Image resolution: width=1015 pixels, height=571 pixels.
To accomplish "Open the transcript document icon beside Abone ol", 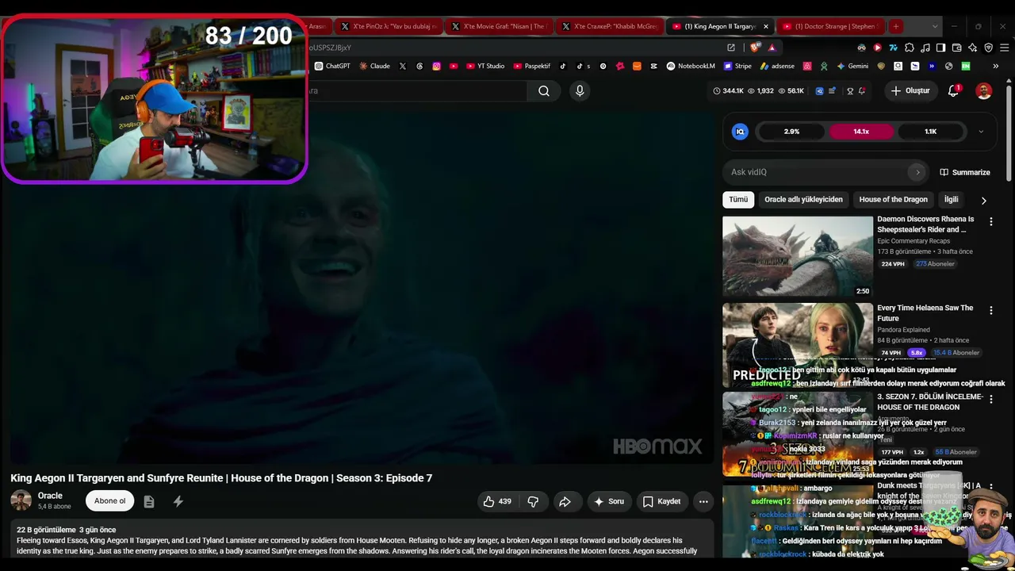I will coord(149,501).
